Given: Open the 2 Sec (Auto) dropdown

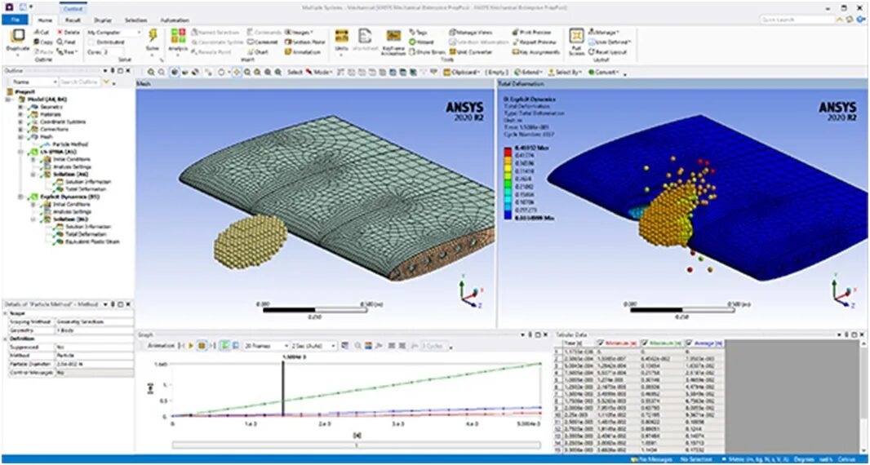Looking at the screenshot, I should [313, 346].
